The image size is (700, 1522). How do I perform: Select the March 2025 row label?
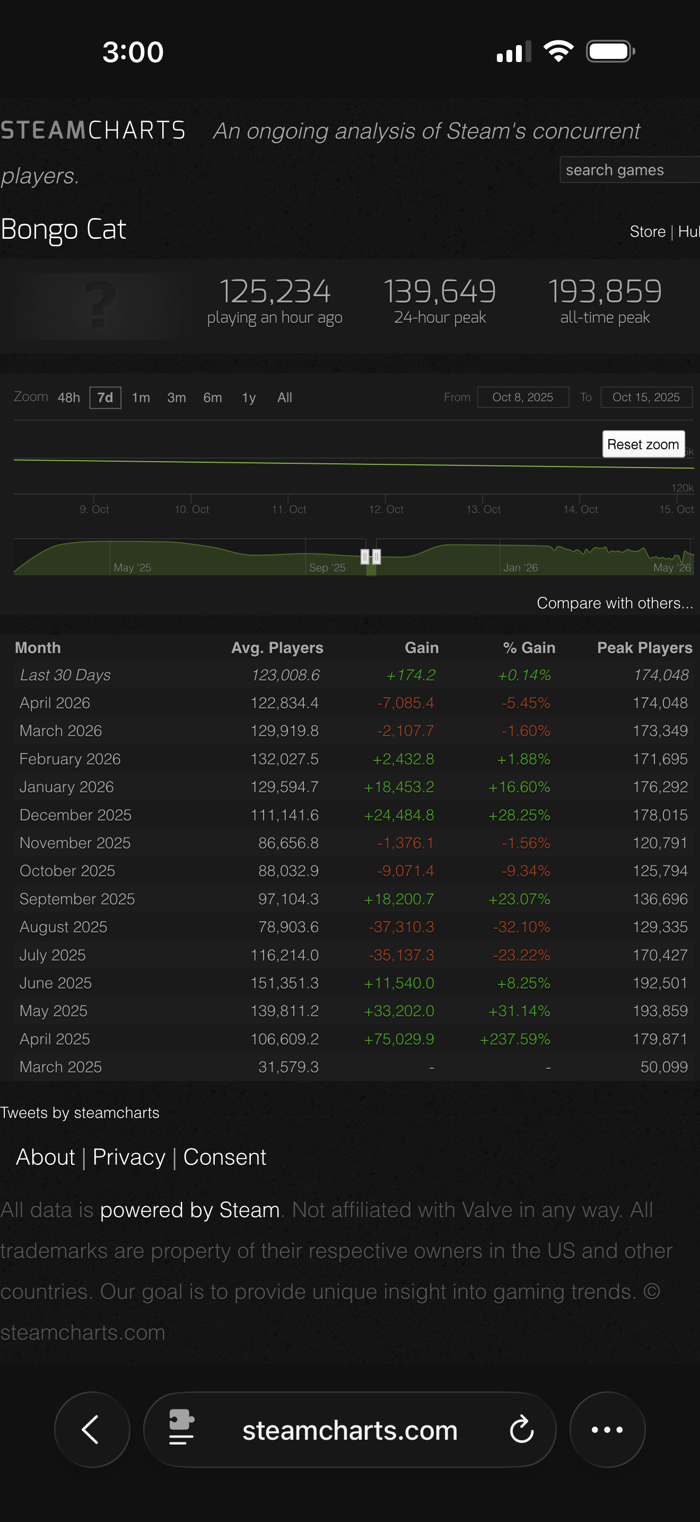pos(61,1067)
